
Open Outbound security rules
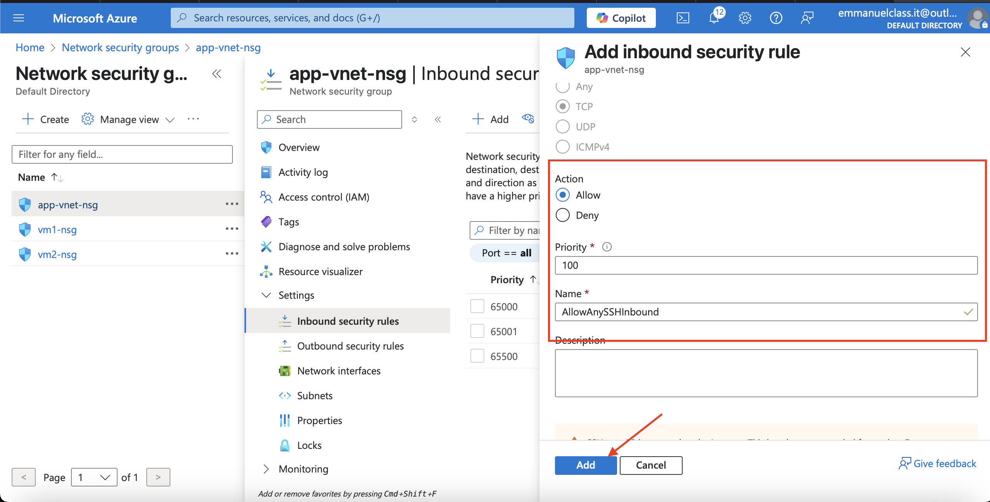tap(350, 346)
